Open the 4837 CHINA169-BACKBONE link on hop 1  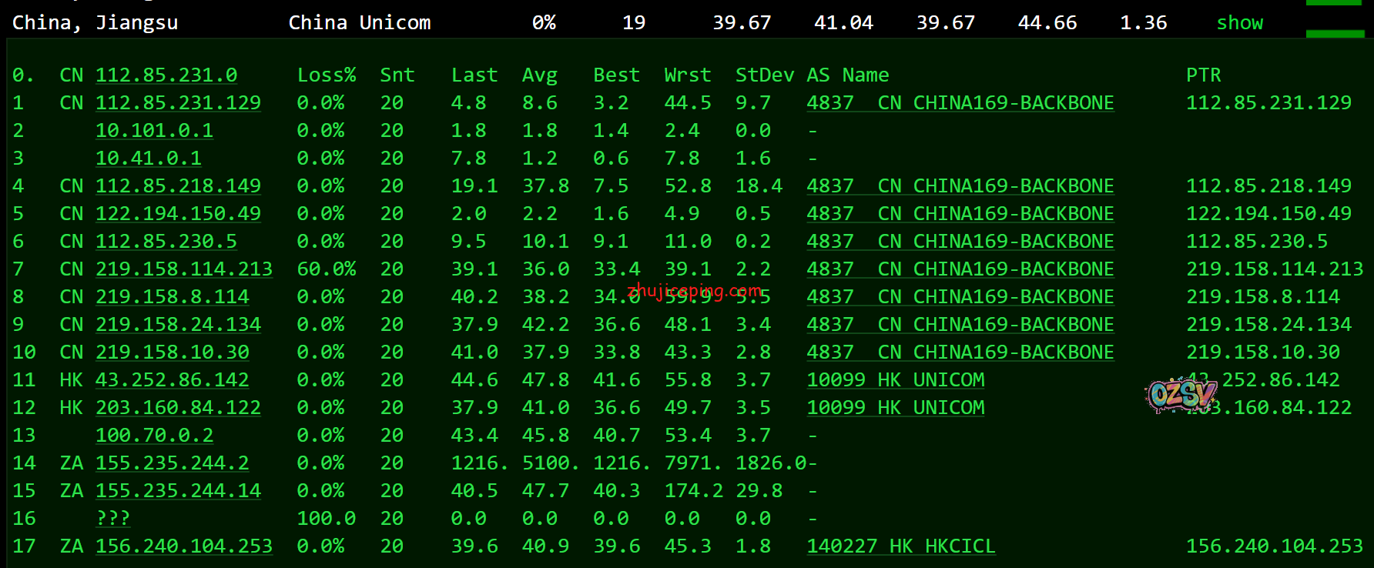point(960,103)
